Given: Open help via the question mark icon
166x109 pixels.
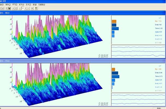Looking at the screenshot, I should [36, 8].
